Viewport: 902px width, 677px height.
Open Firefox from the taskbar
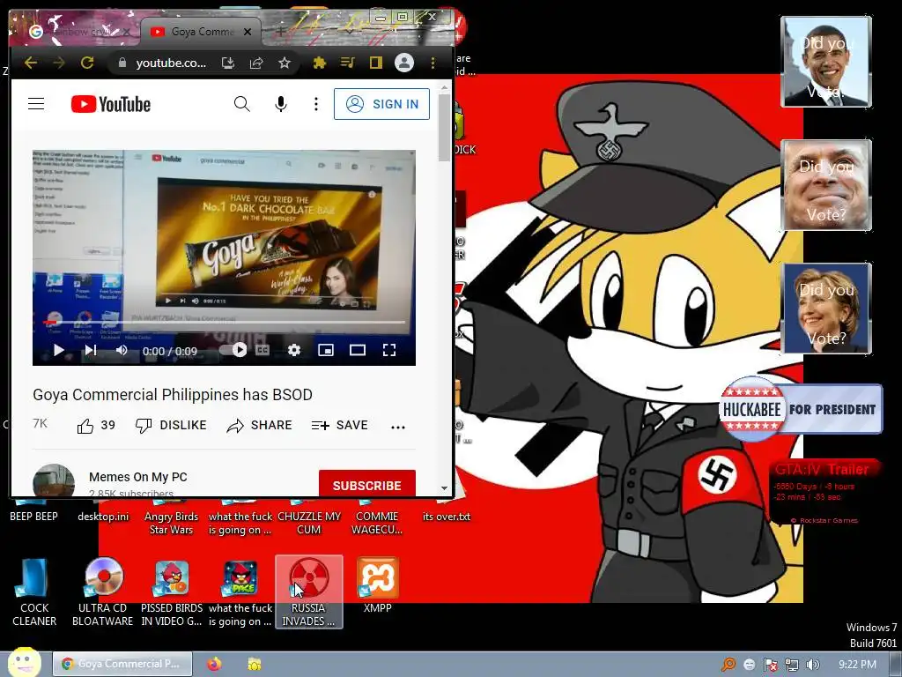tap(214, 665)
